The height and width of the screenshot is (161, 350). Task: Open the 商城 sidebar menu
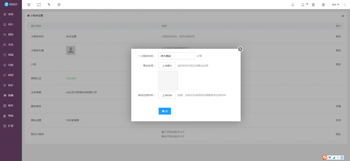(x=11, y=55)
